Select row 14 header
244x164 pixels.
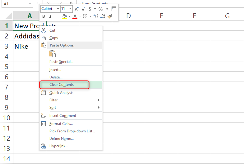pos(7,159)
